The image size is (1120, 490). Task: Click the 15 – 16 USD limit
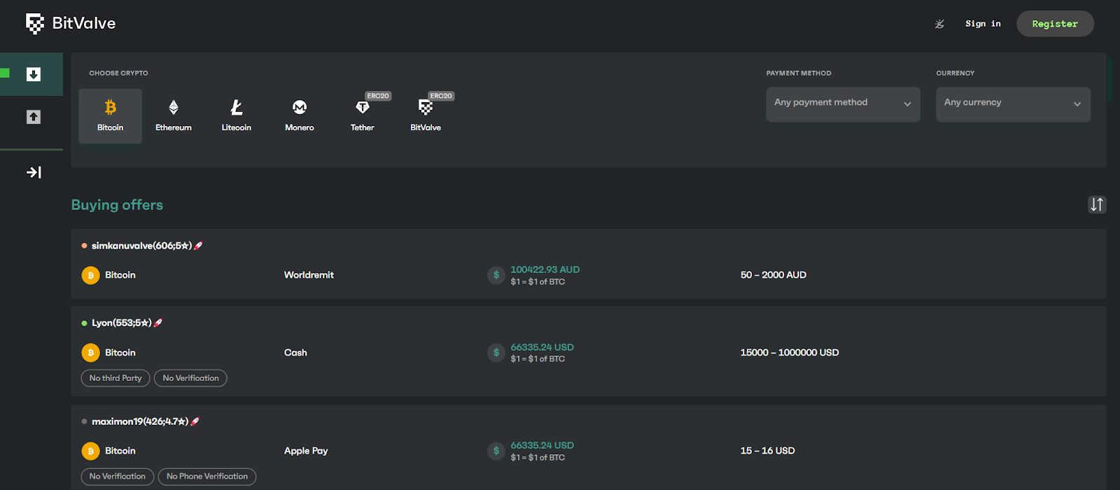coord(768,451)
